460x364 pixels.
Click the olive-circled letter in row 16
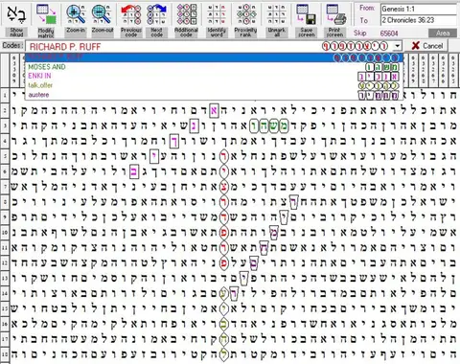point(224,325)
